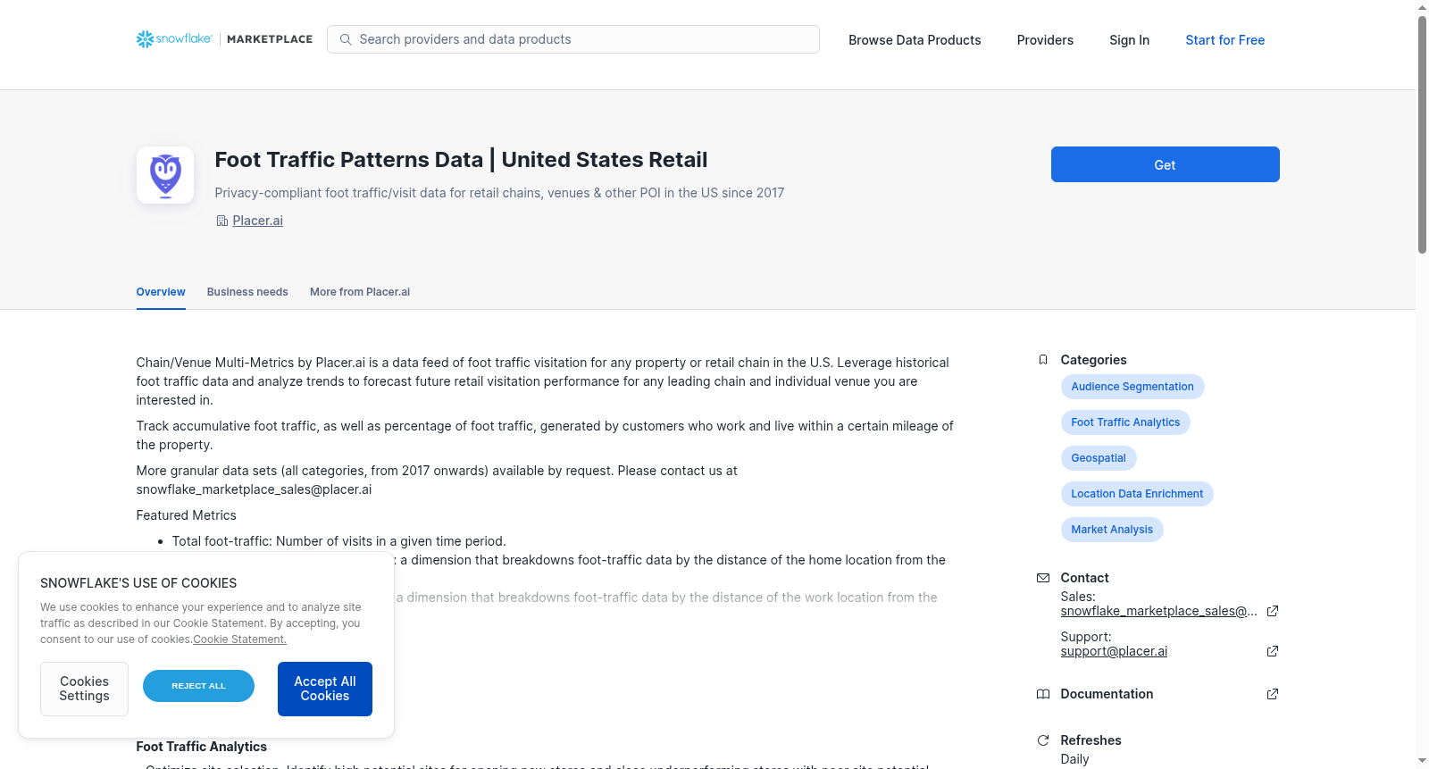
Task: Click the 'SNOWFLAKE'S USE OF COOKIES' heading
Action: point(138,583)
